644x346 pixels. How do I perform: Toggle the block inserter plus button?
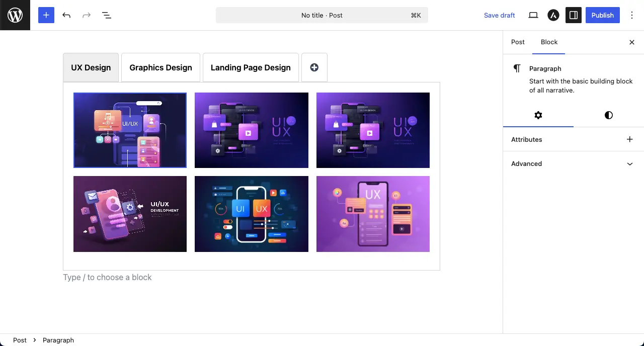(x=46, y=15)
